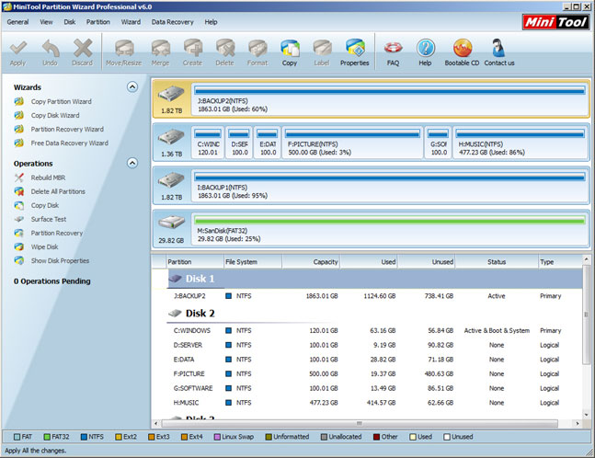Select the C:WINC partition block
Image resolution: width=595 pixels, height=458 pixels.
click(208, 143)
